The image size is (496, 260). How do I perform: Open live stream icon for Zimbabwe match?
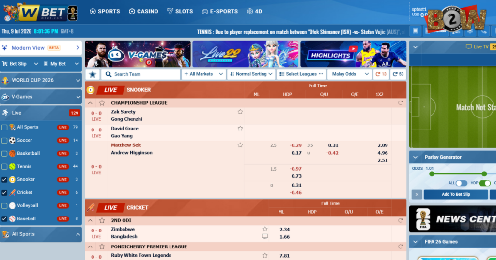tap(265, 237)
